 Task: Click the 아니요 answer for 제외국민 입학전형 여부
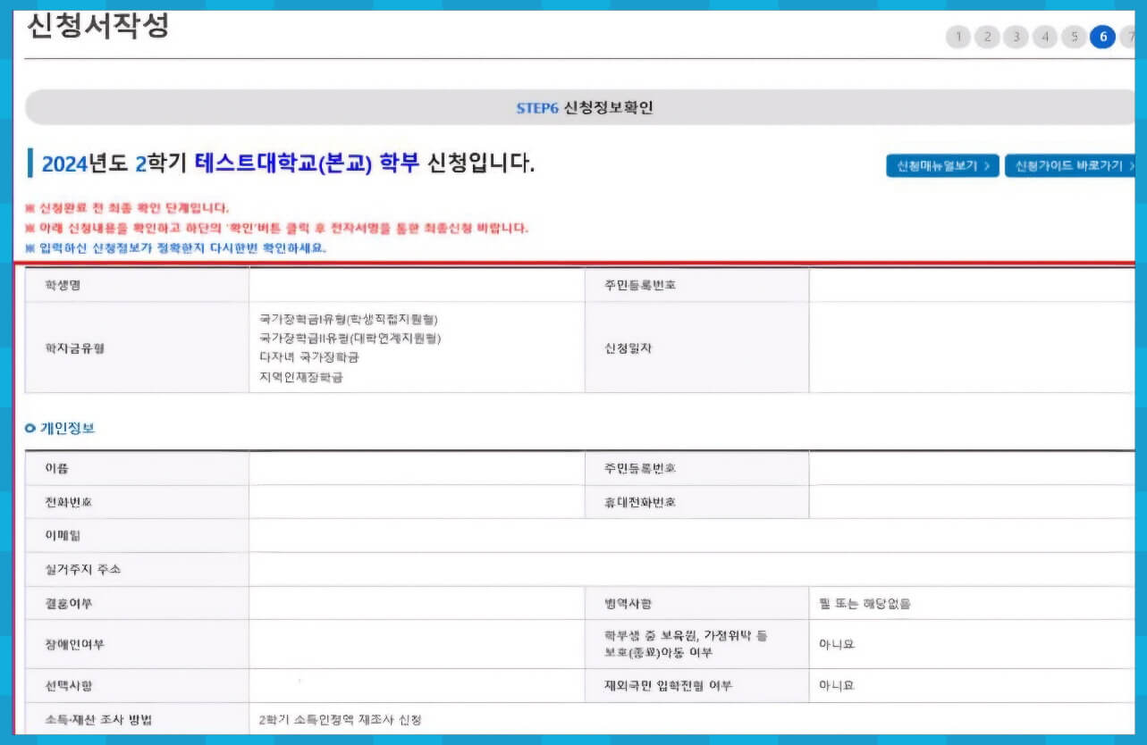pyautogui.click(x=833, y=685)
